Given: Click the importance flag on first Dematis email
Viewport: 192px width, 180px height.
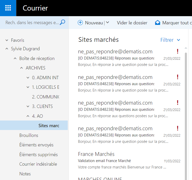Looking at the screenshot, I should pos(178,51).
